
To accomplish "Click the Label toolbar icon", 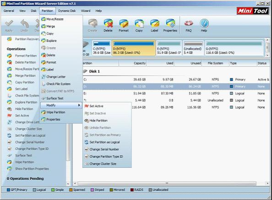I will (x=154, y=25).
